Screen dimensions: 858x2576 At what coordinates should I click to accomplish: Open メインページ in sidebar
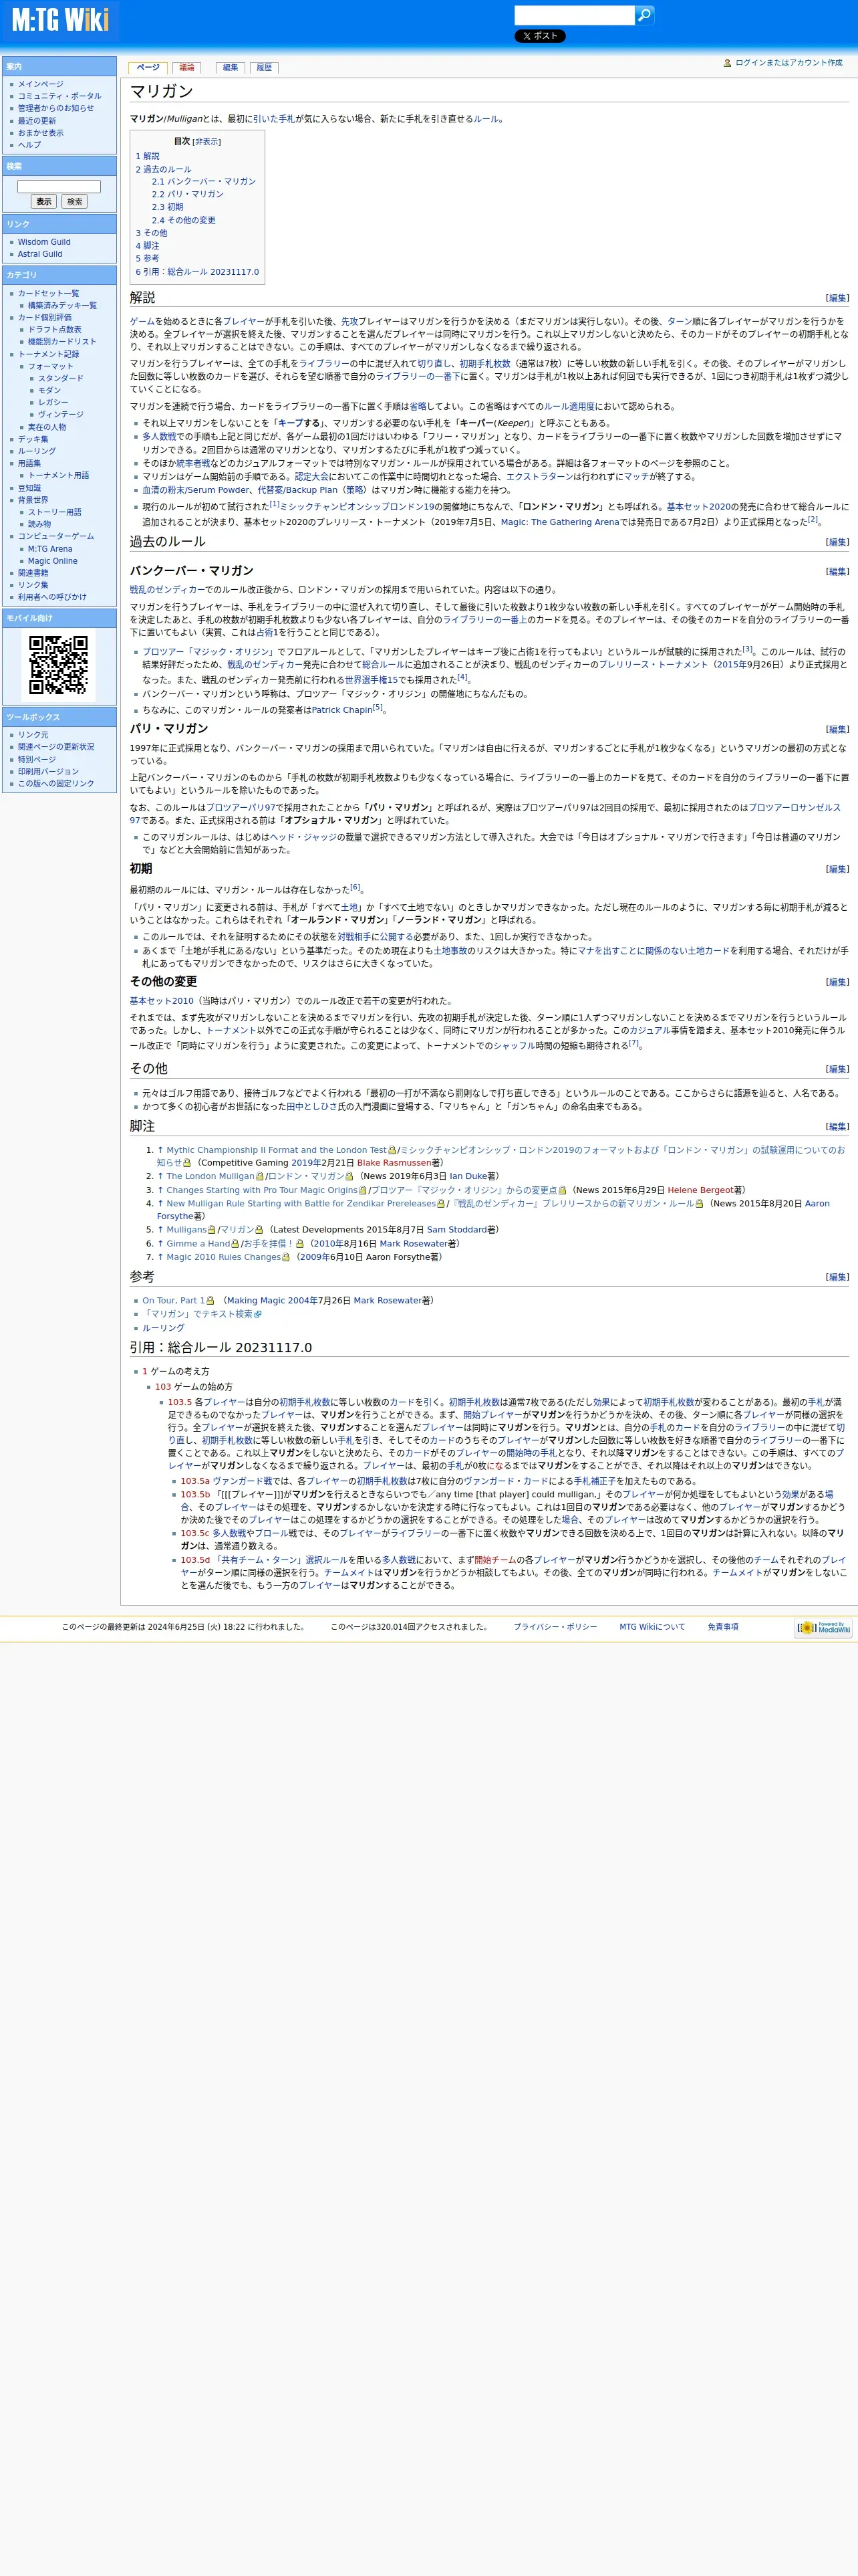(40, 84)
